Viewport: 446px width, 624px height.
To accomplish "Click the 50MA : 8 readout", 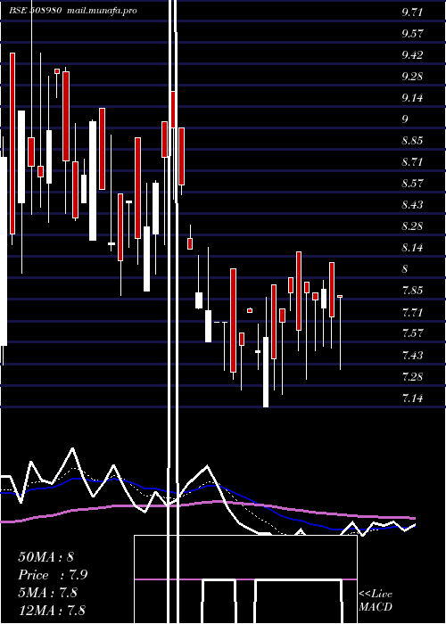I will point(45,557).
